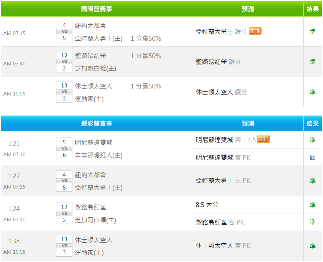Click score 5 for 明尼蘇達雙城
The height and width of the screenshot is (262, 323).
[x=64, y=142]
